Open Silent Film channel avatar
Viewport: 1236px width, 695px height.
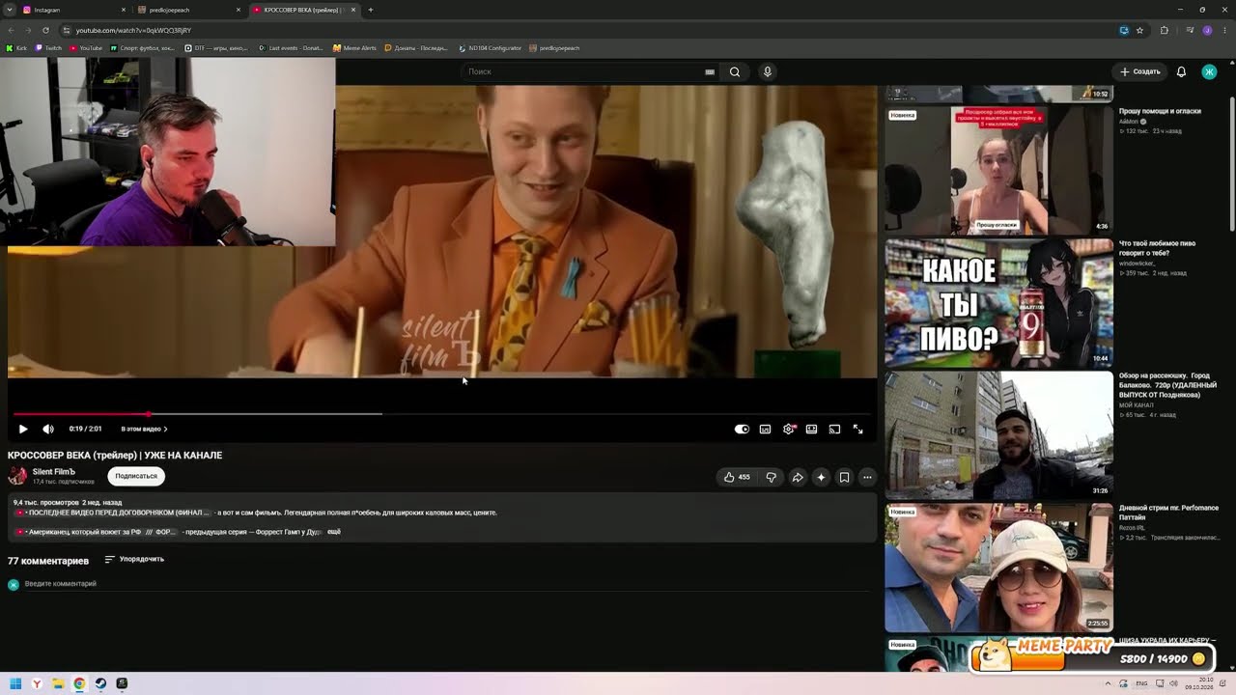[17, 475]
